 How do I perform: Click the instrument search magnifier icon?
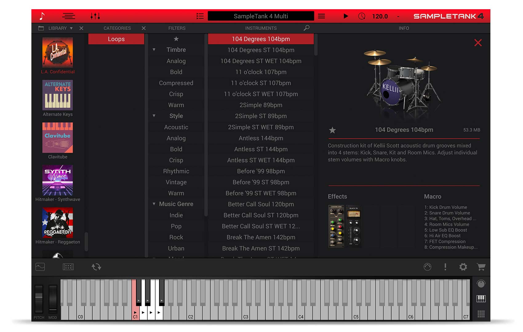(306, 28)
